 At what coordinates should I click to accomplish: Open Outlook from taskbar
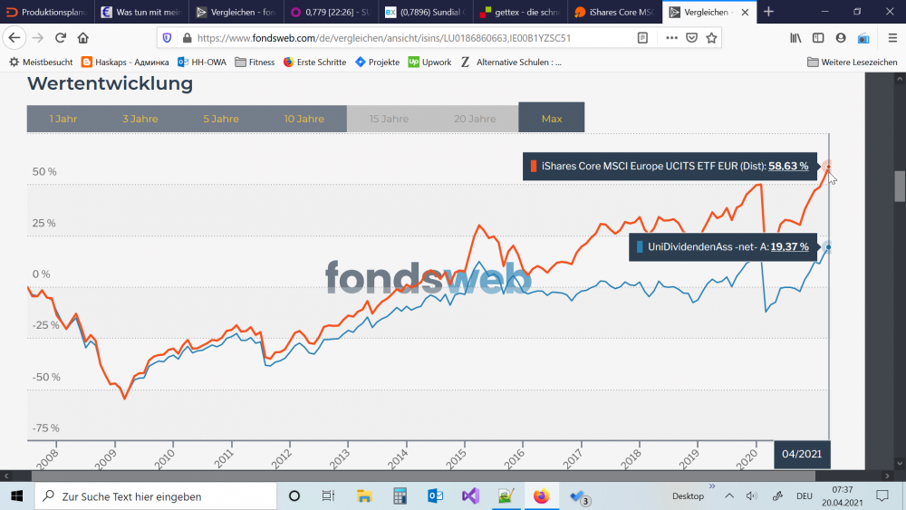[435, 496]
